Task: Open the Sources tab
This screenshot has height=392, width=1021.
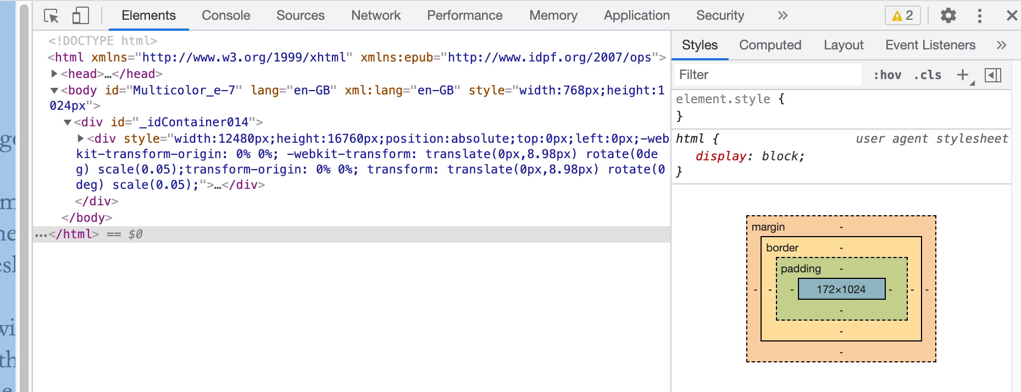Action: 301,15
